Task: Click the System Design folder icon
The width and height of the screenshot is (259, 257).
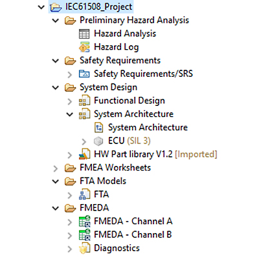Action: pyautogui.click(x=70, y=88)
